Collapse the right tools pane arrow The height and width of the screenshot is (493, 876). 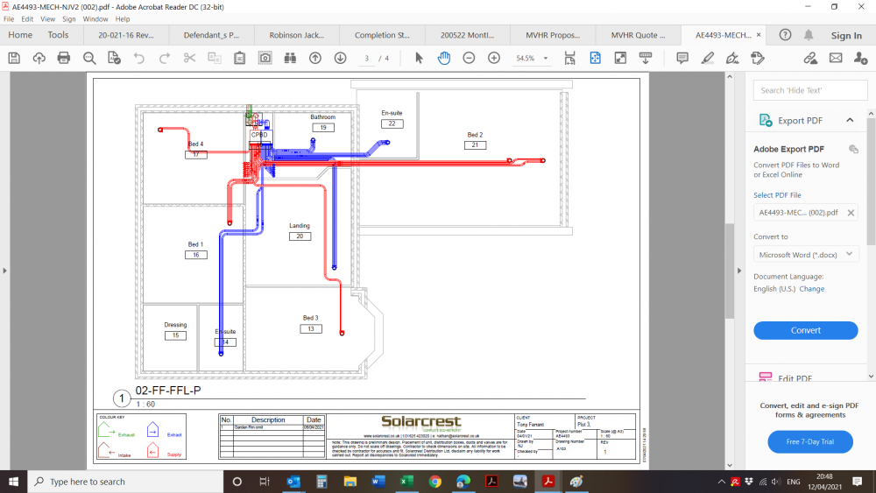(739, 271)
